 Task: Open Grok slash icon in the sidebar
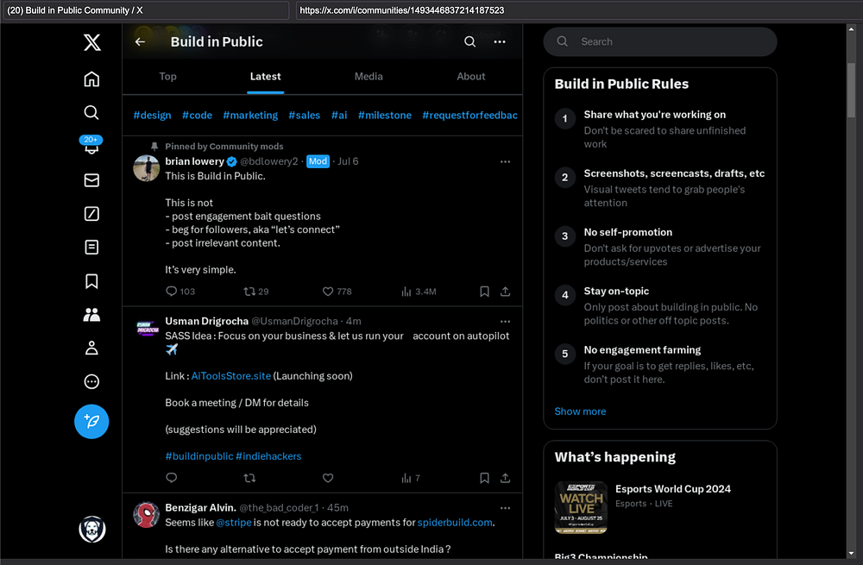click(91, 214)
